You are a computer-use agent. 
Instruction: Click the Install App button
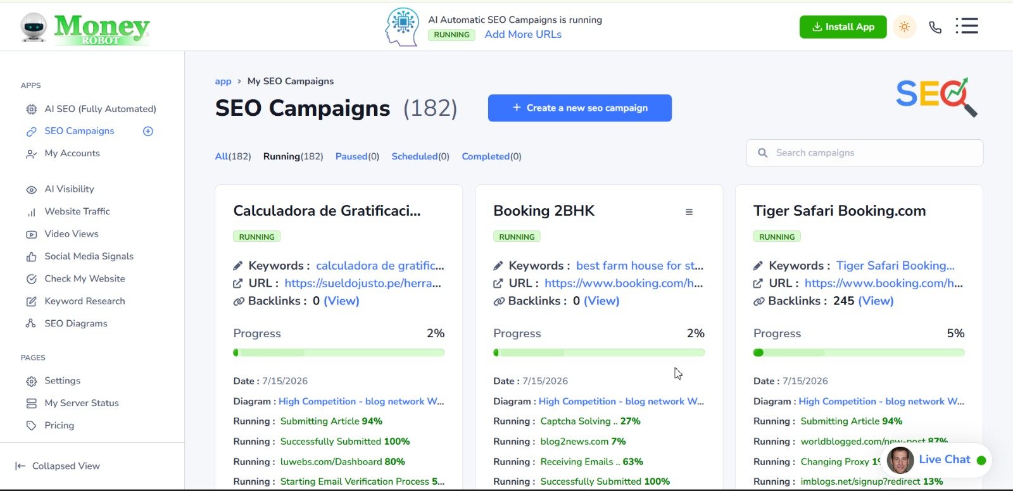(843, 27)
